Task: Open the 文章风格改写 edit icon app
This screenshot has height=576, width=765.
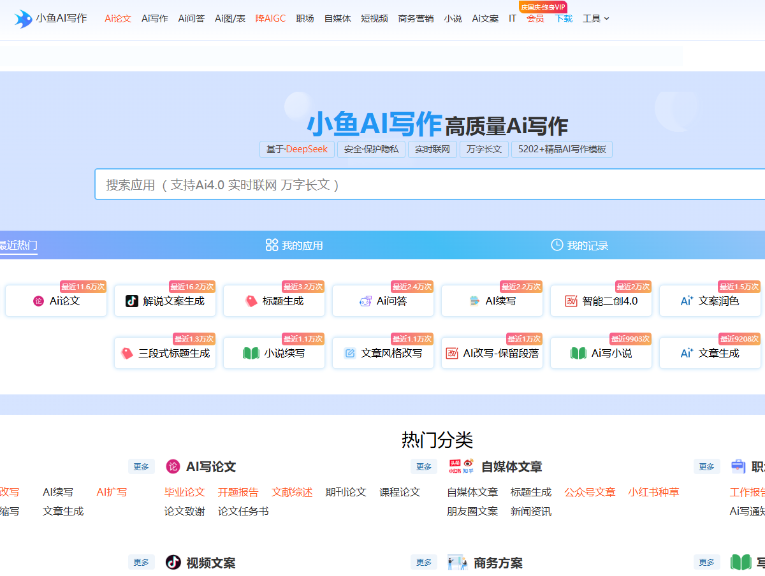Action: [x=383, y=353]
